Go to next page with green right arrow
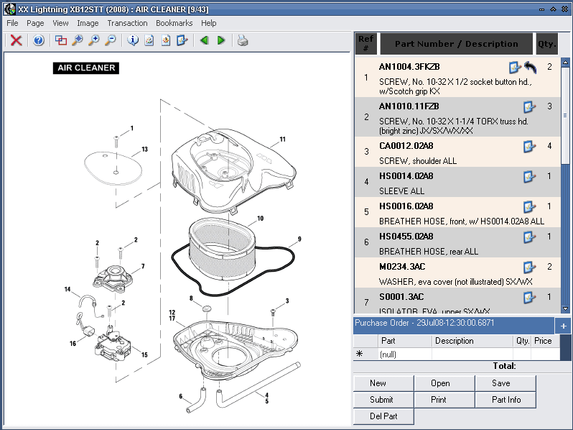573x430 pixels. 221,40
